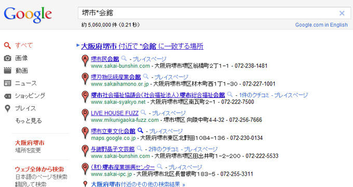Click map marker G for 堺市産業振興センター
Screen dimensions: 353x187
pyautogui.click(x=85, y=169)
